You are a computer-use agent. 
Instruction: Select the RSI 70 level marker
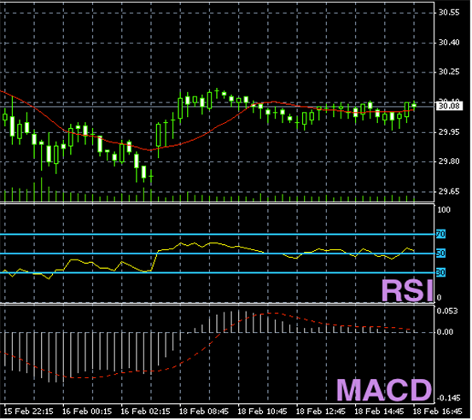tap(441, 235)
